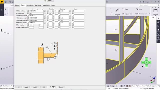The height and width of the screenshot is (90, 160).
Task: Click the green right arrow view control
Action: (x=150, y=62)
